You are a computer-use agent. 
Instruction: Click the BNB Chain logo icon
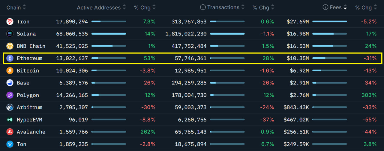pos(10,46)
